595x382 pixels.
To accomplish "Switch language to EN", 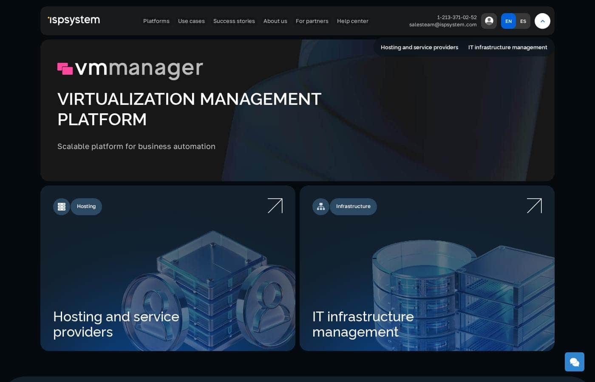I will point(508,21).
